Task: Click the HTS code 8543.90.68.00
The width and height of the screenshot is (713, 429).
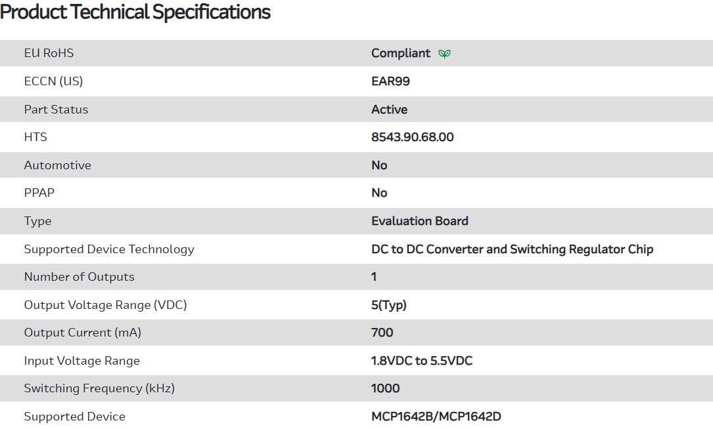Action: [412, 137]
